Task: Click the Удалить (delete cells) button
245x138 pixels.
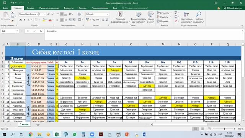Action: tap(162, 17)
